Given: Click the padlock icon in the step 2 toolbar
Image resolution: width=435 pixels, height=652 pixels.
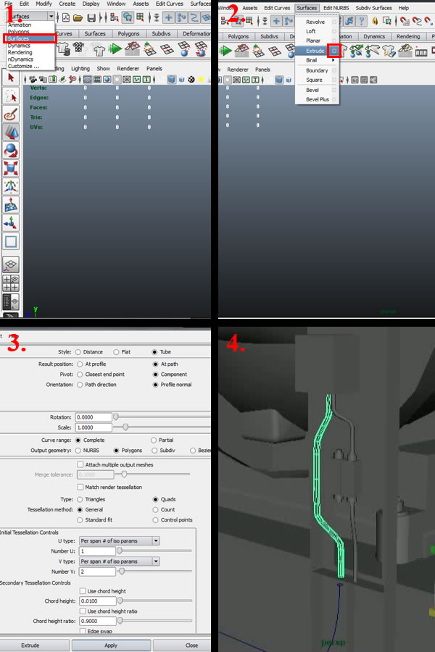Looking at the screenshot, I should coord(375,21).
